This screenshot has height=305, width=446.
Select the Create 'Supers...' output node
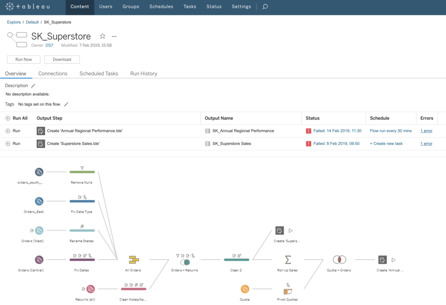tap(280, 231)
